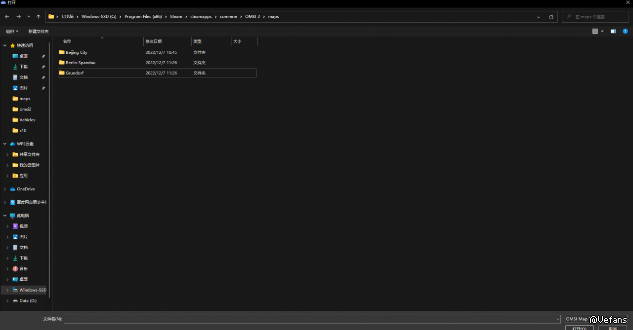This screenshot has height=330, width=633.
Task: Open 图片 under This PC
Action: (x=23, y=237)
